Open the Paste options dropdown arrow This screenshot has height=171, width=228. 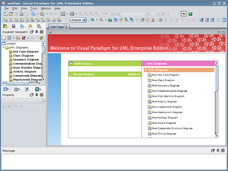click(47, 14)
